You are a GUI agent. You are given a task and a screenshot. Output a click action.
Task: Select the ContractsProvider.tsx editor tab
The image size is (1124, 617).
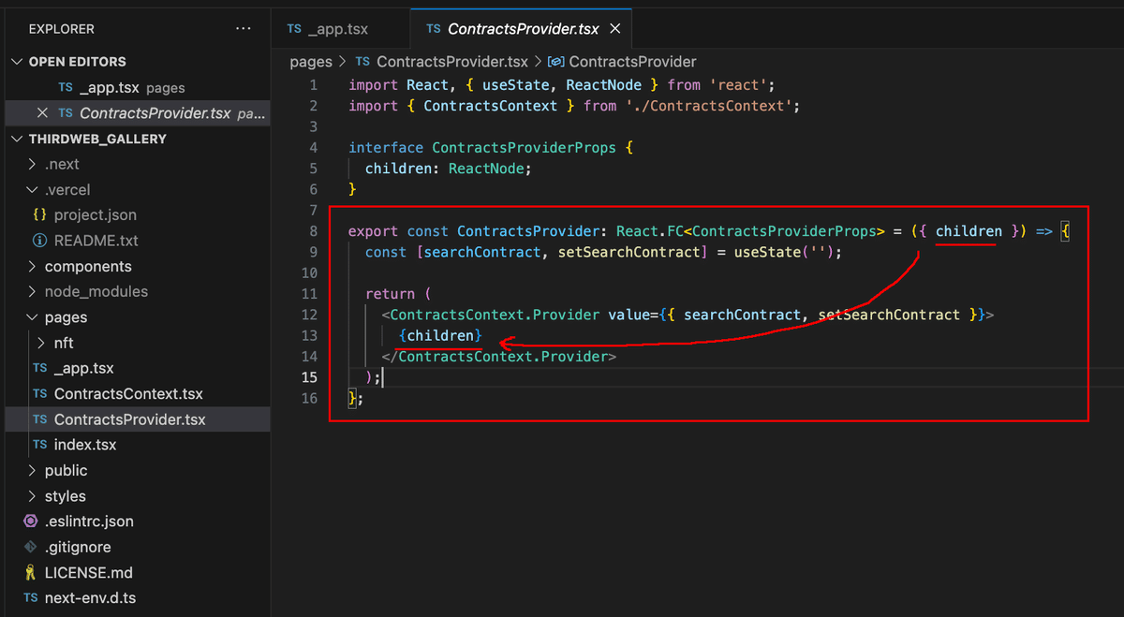point(523,29)
